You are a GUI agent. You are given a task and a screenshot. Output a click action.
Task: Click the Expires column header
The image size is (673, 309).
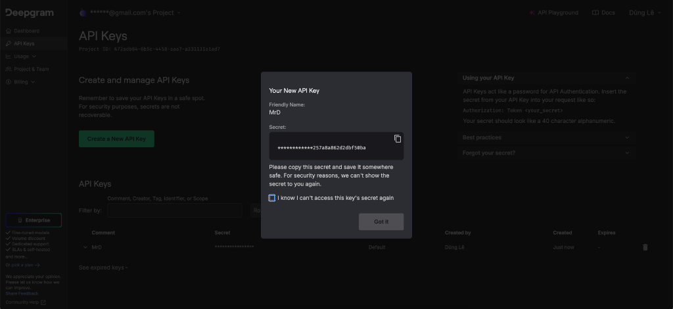(607, 233)
